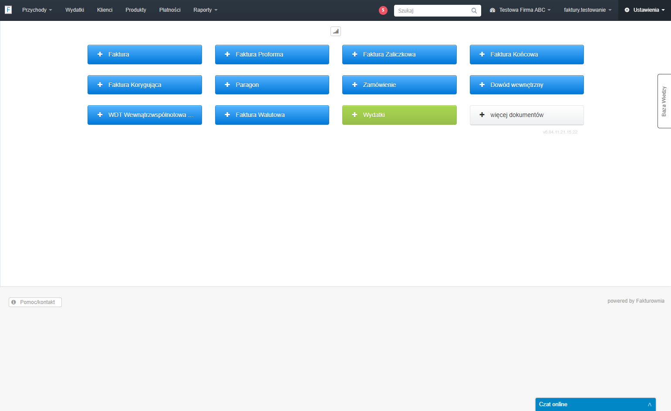Open the statistics chart icon

(x=336, y=31)
